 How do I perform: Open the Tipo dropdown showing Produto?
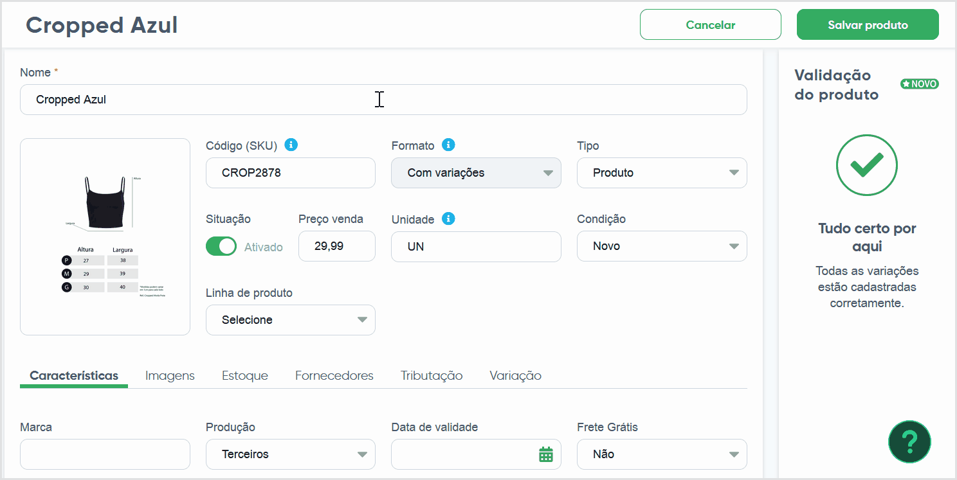662,173
